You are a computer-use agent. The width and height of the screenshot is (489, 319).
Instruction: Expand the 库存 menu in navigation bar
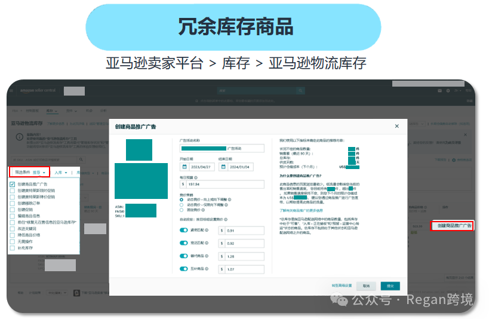point(52,111)
